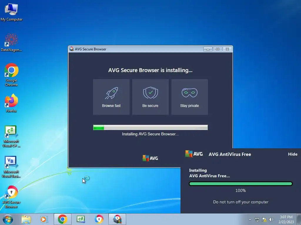The height and width of the screenshot is (225, 301).
Task: Select the AVG installer taskbar button
Action: 117,219
